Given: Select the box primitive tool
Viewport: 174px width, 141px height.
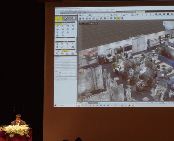Looking at the screenshot, I should click(x=57, y=29).
